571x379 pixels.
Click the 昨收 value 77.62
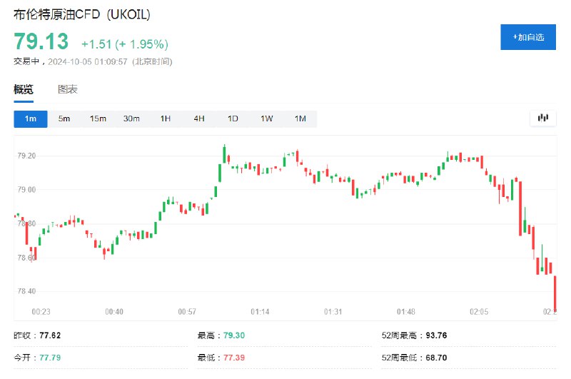[x=50, y=335]
